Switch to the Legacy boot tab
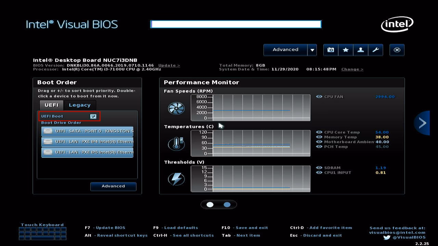 coord(80,105)
